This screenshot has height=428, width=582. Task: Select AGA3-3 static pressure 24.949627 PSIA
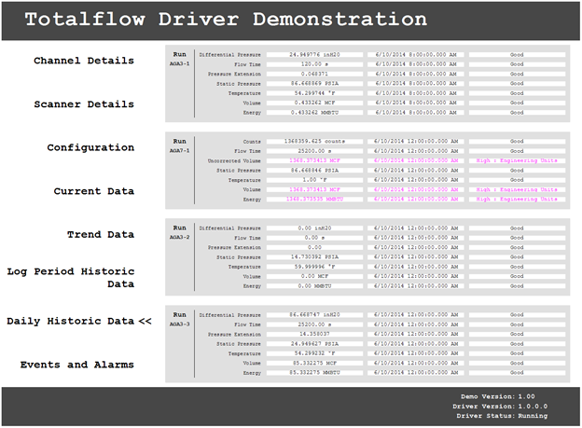tap(314, 344)
